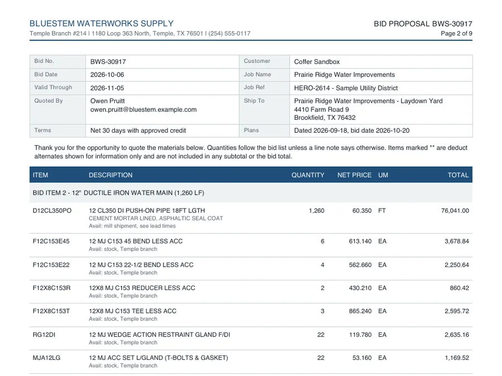Select 12 MJ ACC SET L/GLAND description
Screen dimensions: 502x376
[x=158, y=358]
